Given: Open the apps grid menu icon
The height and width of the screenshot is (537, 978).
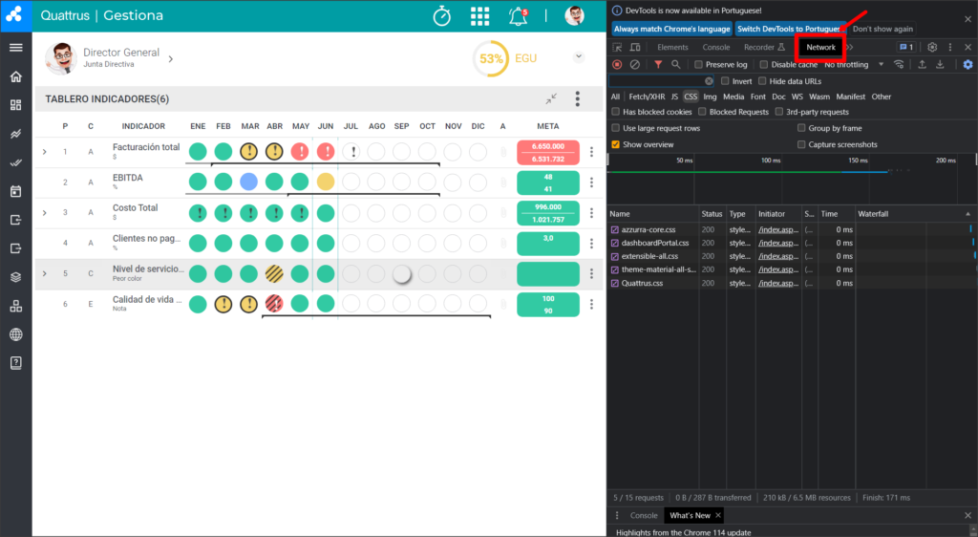Looking at the screenshot, I should [x=479, y=16].
